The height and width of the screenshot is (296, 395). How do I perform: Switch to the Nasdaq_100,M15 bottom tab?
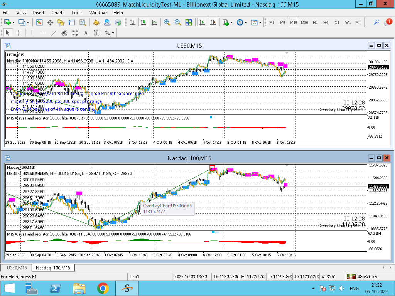[53, 267]
